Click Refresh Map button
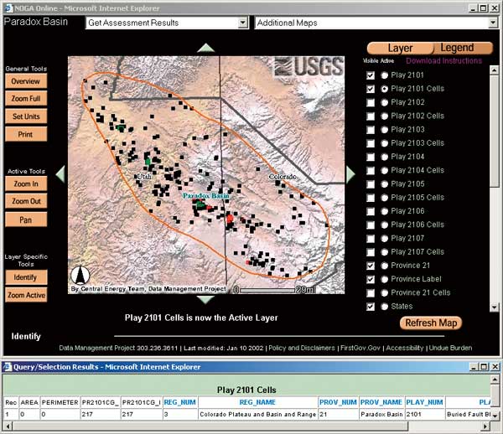The image size is (503, 434). pyautogui.click(x=431, y=323)
